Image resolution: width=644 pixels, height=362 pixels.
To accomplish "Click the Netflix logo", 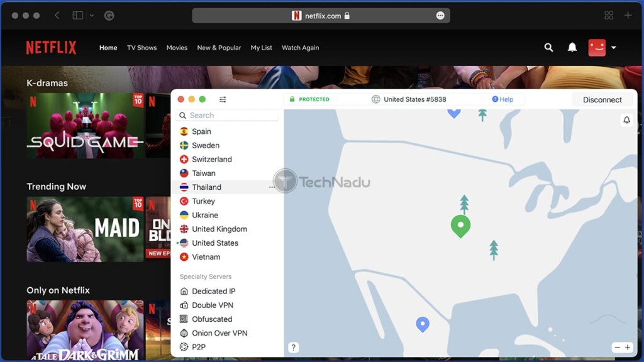I will tap(52, 48).
